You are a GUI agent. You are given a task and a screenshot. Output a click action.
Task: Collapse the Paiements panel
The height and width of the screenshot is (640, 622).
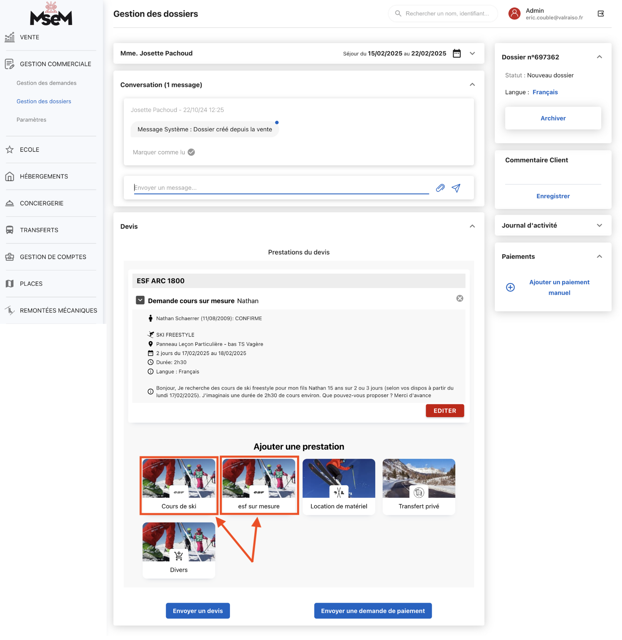click(599, 257)
